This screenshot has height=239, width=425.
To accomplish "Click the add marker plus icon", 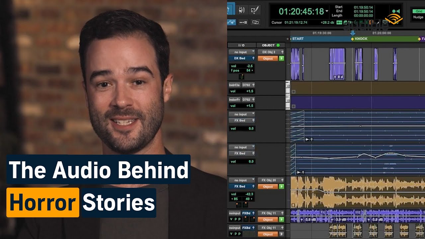I will point(288,39).
